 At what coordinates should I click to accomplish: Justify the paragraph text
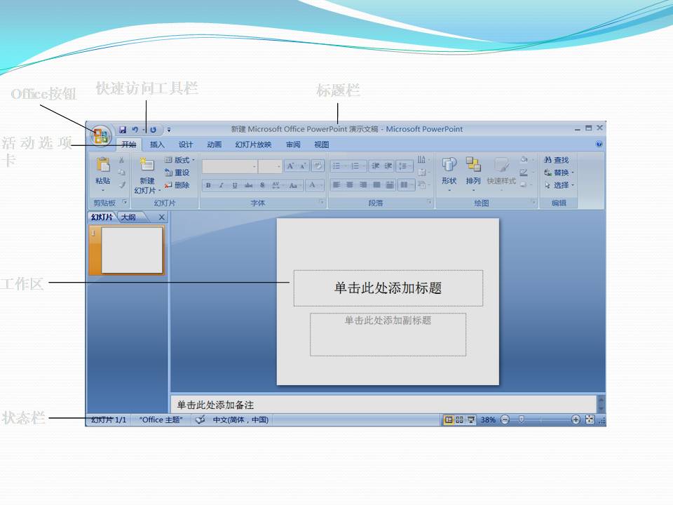(377, 185)
